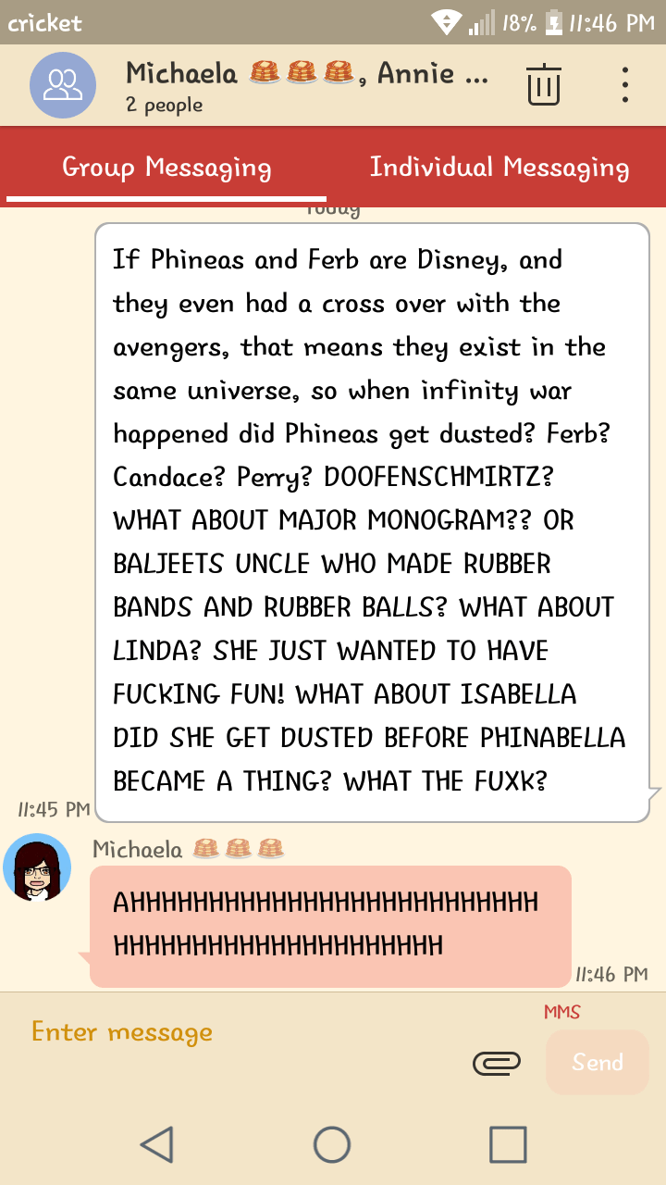
Task: Tap the battery status icon
Action: pyautogui.click(x=554, y=22)
